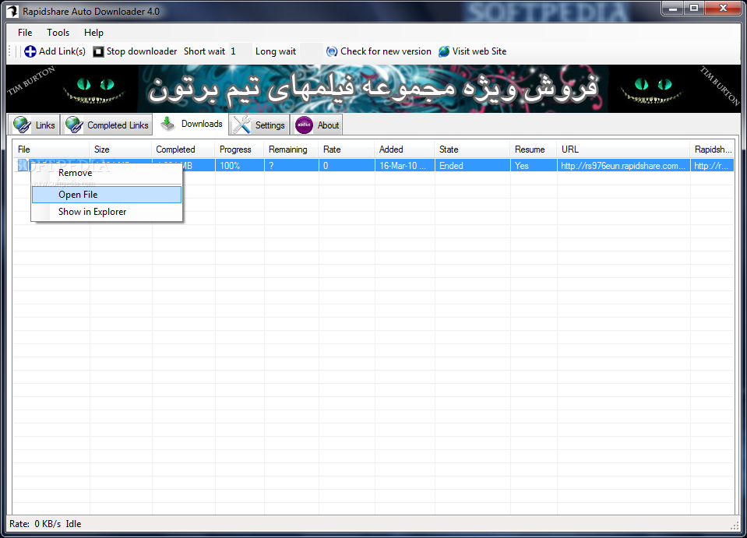Click the Short wait value field
Image resolution: width=747 pixels, height=538 pixels.
click(x=240, y=51)
